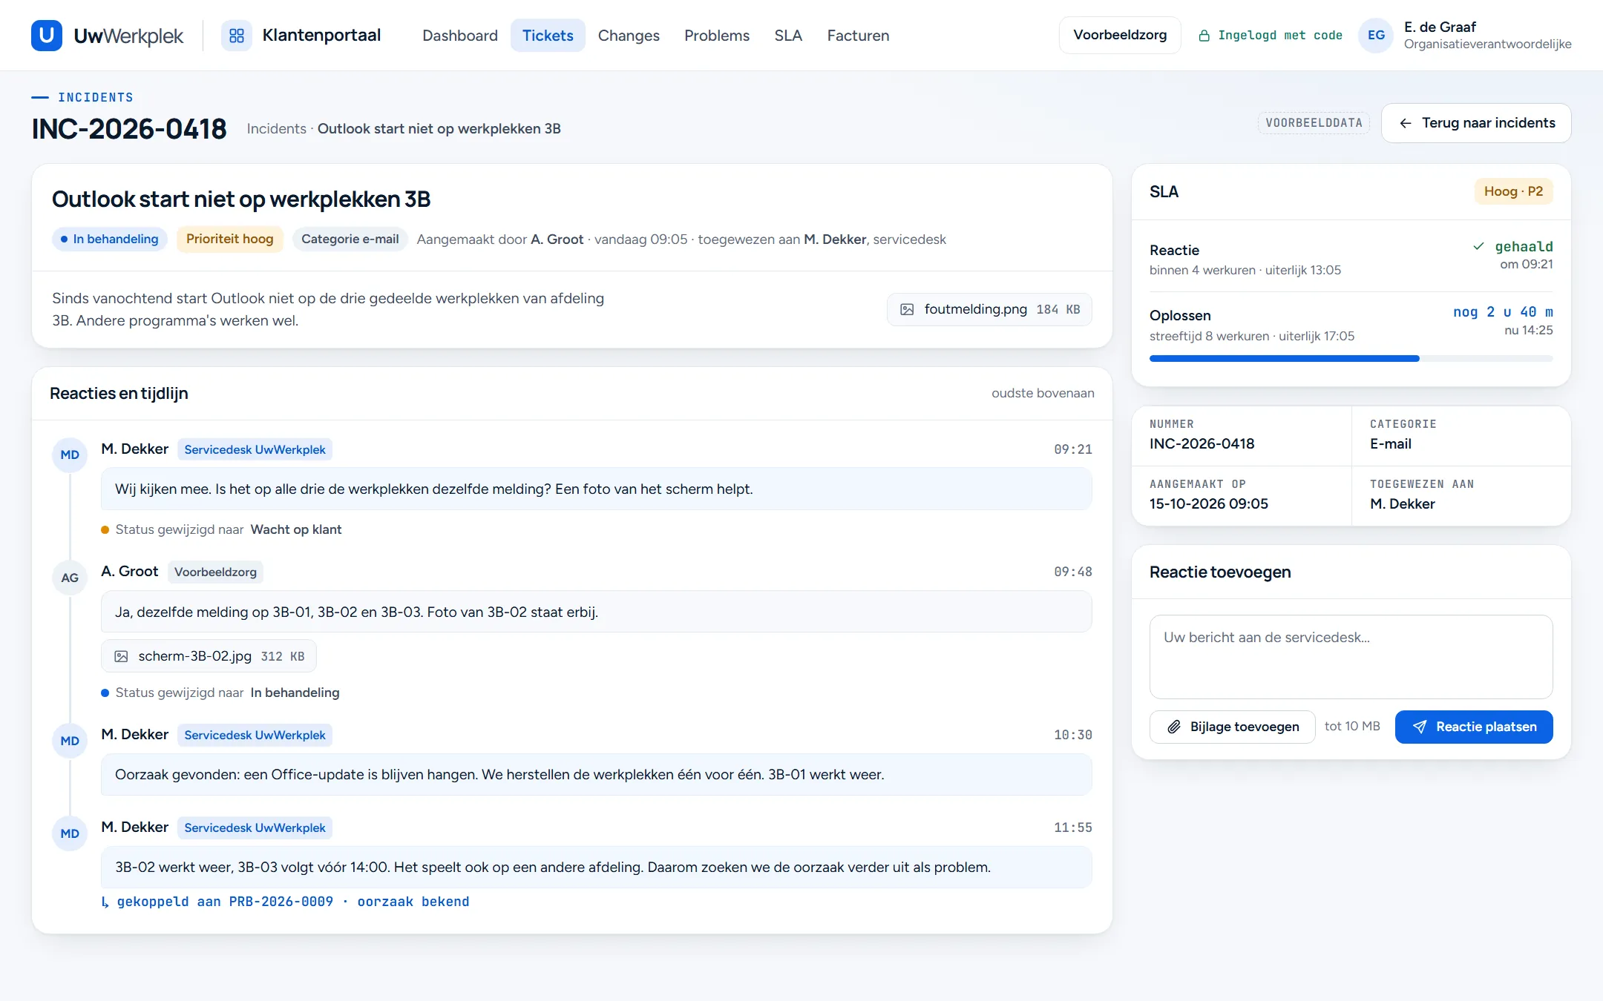
Task: Click the UwWerkplek U logo icon
Action: (47, 36)
